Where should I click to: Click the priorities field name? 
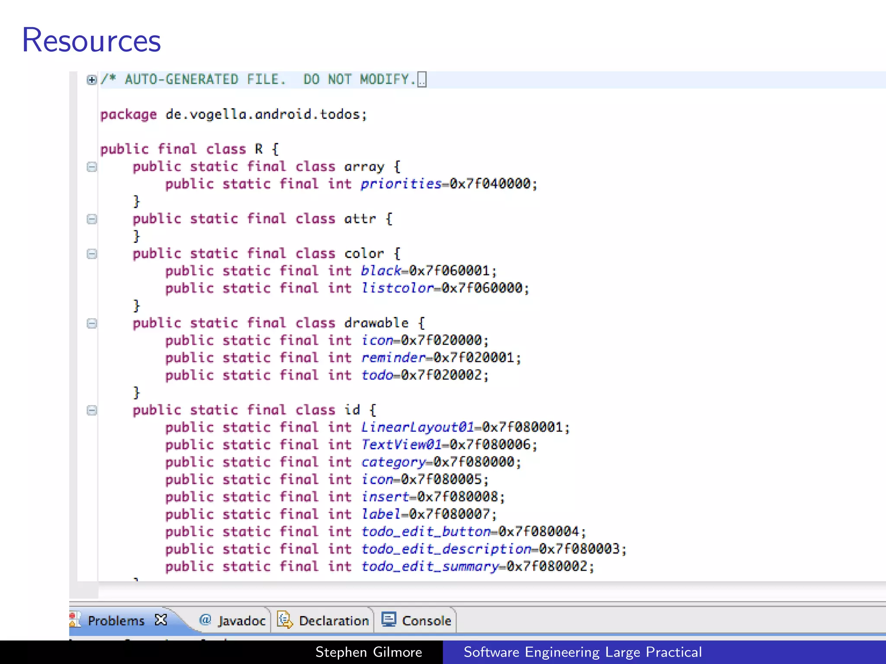point(401,184)
